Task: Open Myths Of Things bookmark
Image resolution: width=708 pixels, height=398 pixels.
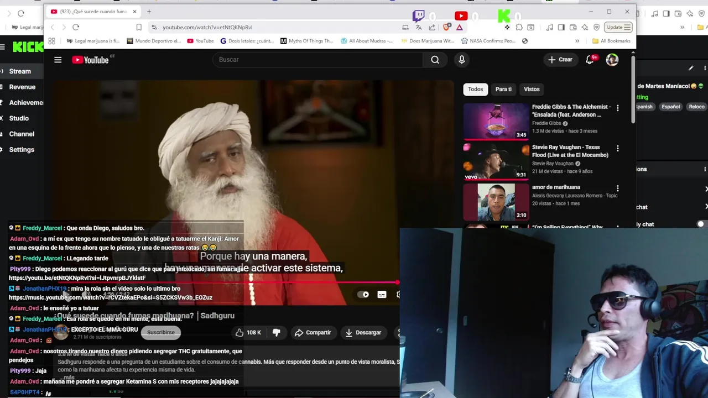Action: click(306, 41)
